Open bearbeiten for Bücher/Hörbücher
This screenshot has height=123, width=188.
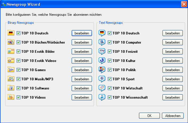click(x=82, y=42)
